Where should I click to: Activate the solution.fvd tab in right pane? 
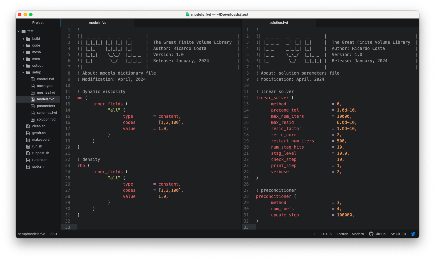(x=279, y=23)
